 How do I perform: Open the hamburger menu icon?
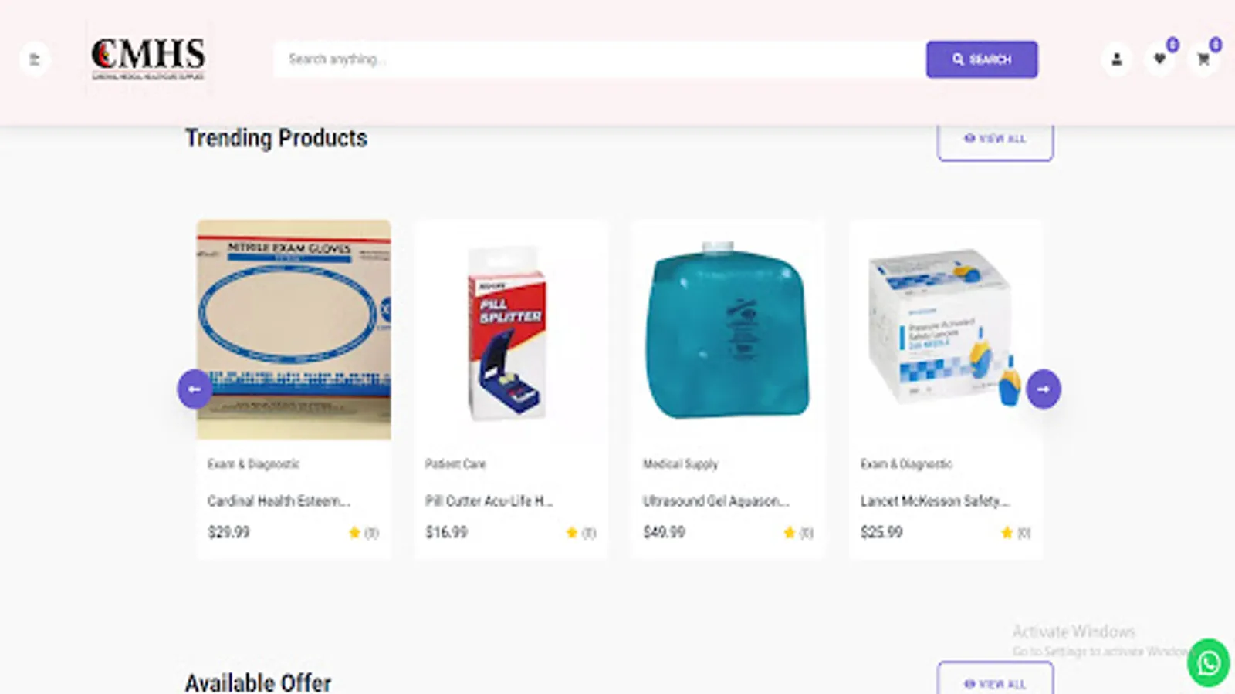click(34, 59)
